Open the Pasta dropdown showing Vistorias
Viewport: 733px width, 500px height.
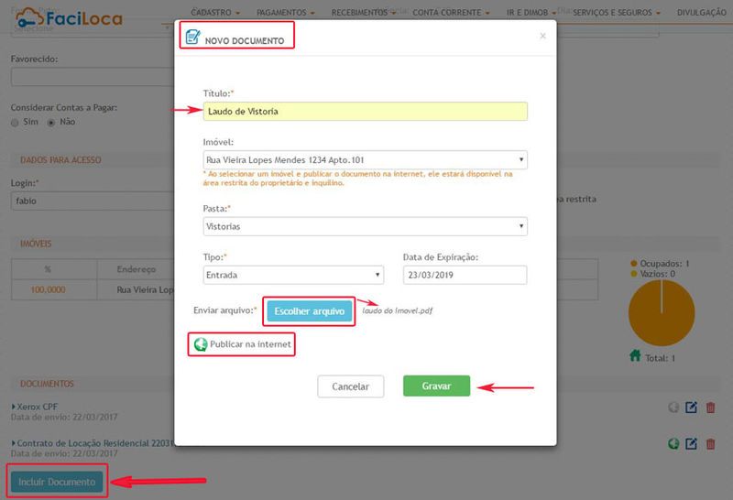[x=365, y=225]
